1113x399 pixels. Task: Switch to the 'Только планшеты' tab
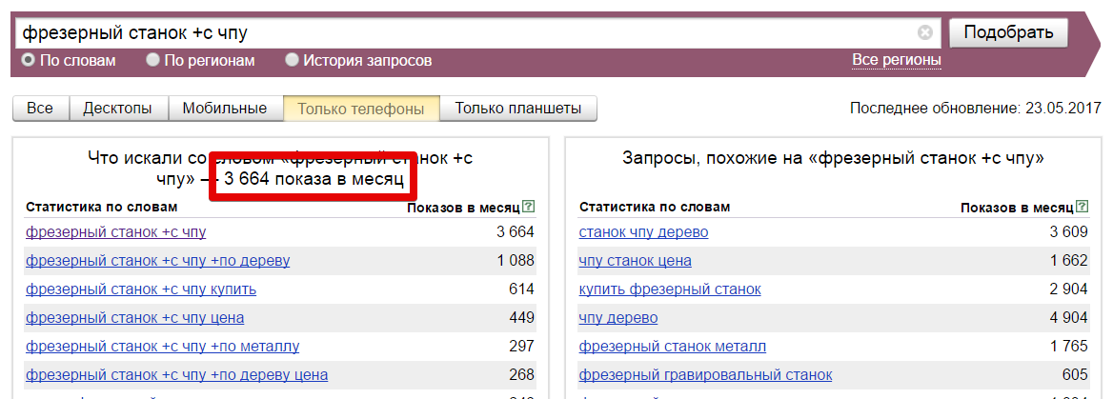click(x=517, y=109)
